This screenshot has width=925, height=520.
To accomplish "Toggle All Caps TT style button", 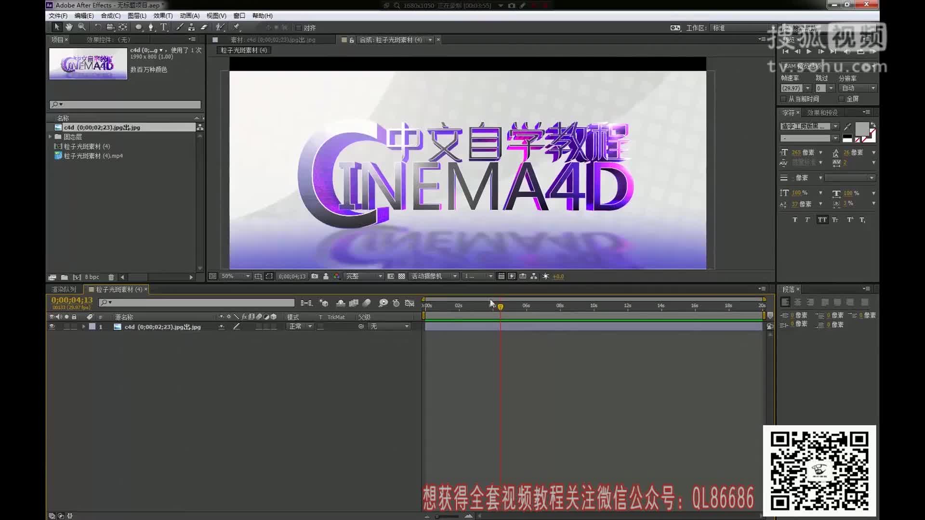I will click(x=822, y=220).
